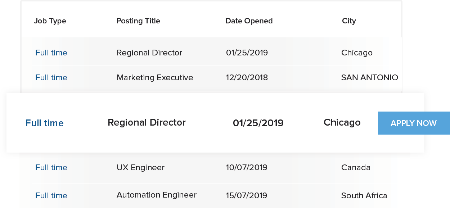Select the Date Opened column header
Image resolution: width=450 pixels, height=208 pixels.
(249, 21)
